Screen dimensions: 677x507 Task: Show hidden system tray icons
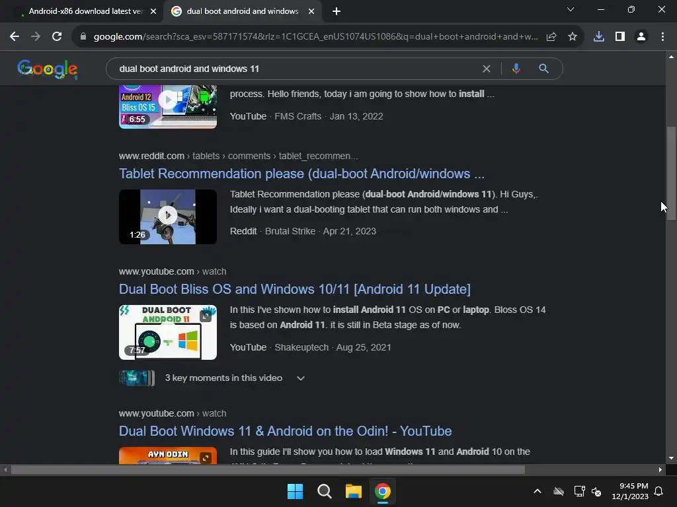coord(537,491)
